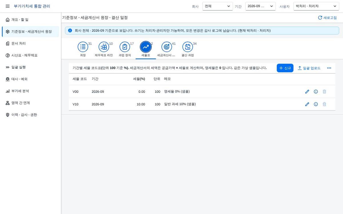Viewport: 343px width, 214px height.
Task: Show info for the V00 row
Action: pyautogui.click(x=316, y=92)
